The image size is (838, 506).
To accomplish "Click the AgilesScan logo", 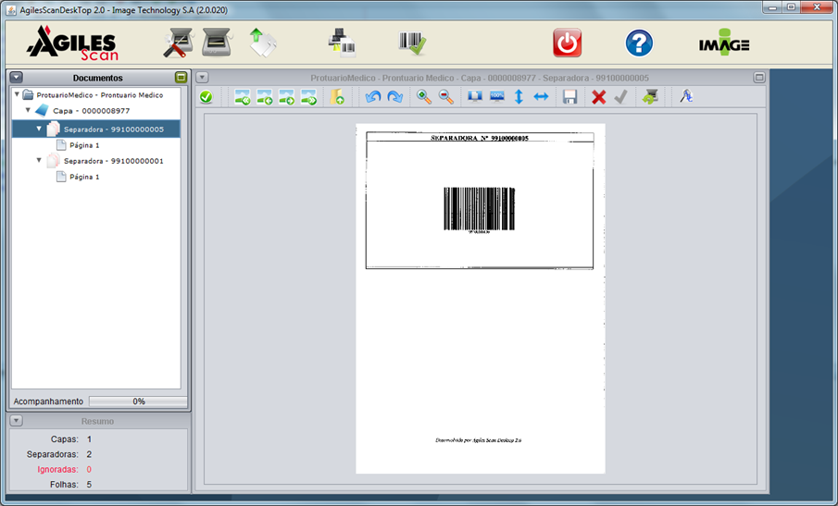I will click(72, 43).
